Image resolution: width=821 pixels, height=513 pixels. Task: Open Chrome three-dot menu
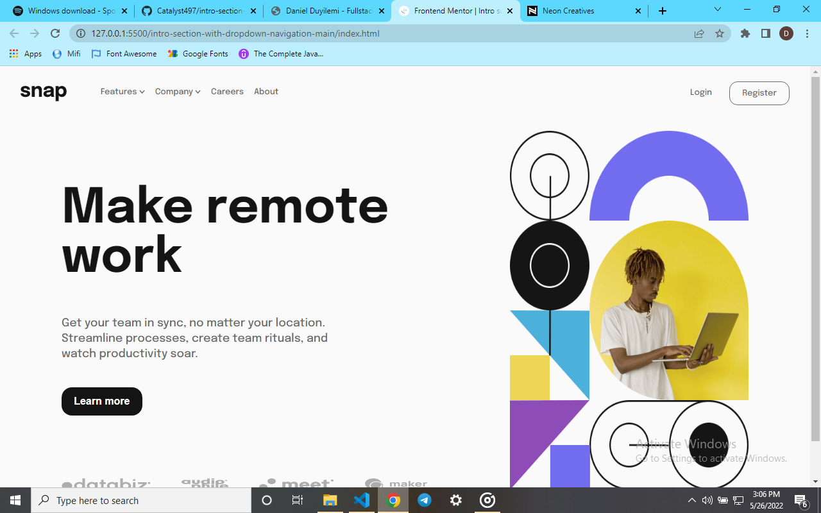pos(807,33)
